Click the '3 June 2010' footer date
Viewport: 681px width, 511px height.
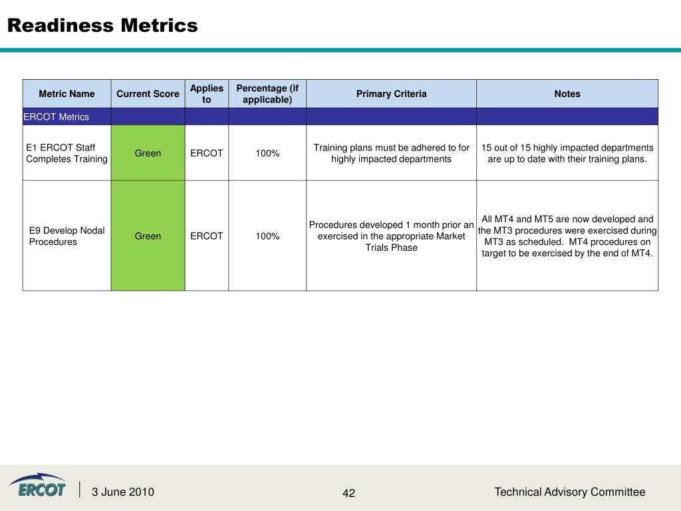pyautogui.click(x=123, y=492)
